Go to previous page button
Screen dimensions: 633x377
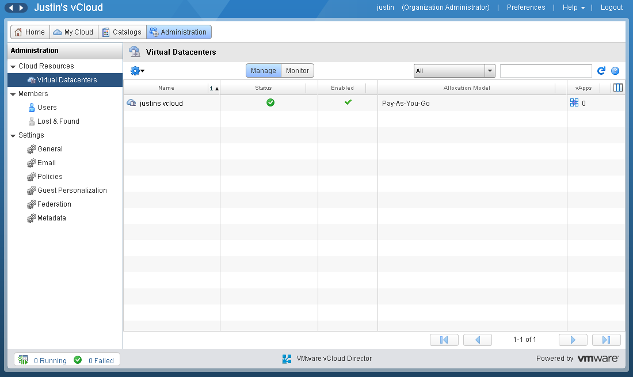pos(478,340)
